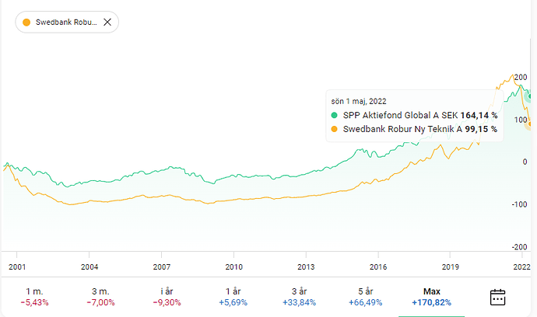537x317 pixels.
Task: Click the 2007 x-axis label
Action: point(162,266)
